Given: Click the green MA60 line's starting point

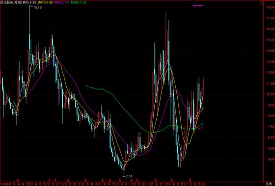Looking at the screenshot, I should tap(86, 86).
